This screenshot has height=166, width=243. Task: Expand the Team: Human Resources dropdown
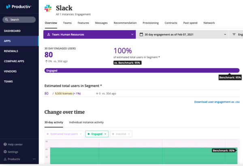pyautogui.click(x=90, y=34)
